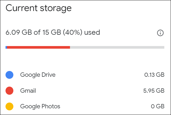This screenshot has width=171, height=115.
Task: Click the Current storage heading
Action: [x=39, y=8]
